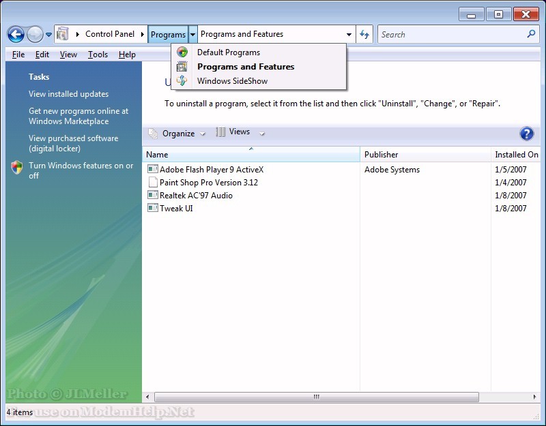Image resolution: width=546 pixels, height=426 pixels.
Task: Open View installed updates
Action: (69, 94)
